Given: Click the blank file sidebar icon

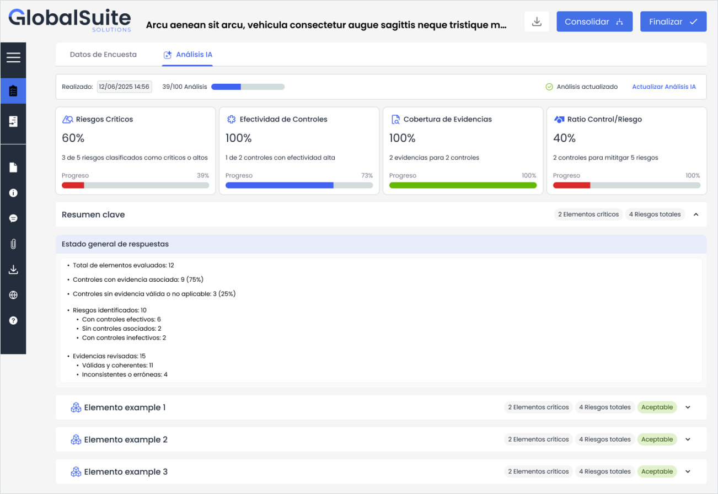Looking at the screenshot, I should click(13, 168).
